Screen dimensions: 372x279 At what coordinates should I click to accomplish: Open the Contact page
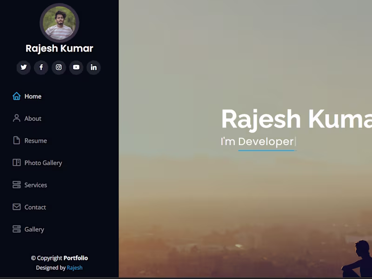[x=35, y=207]
